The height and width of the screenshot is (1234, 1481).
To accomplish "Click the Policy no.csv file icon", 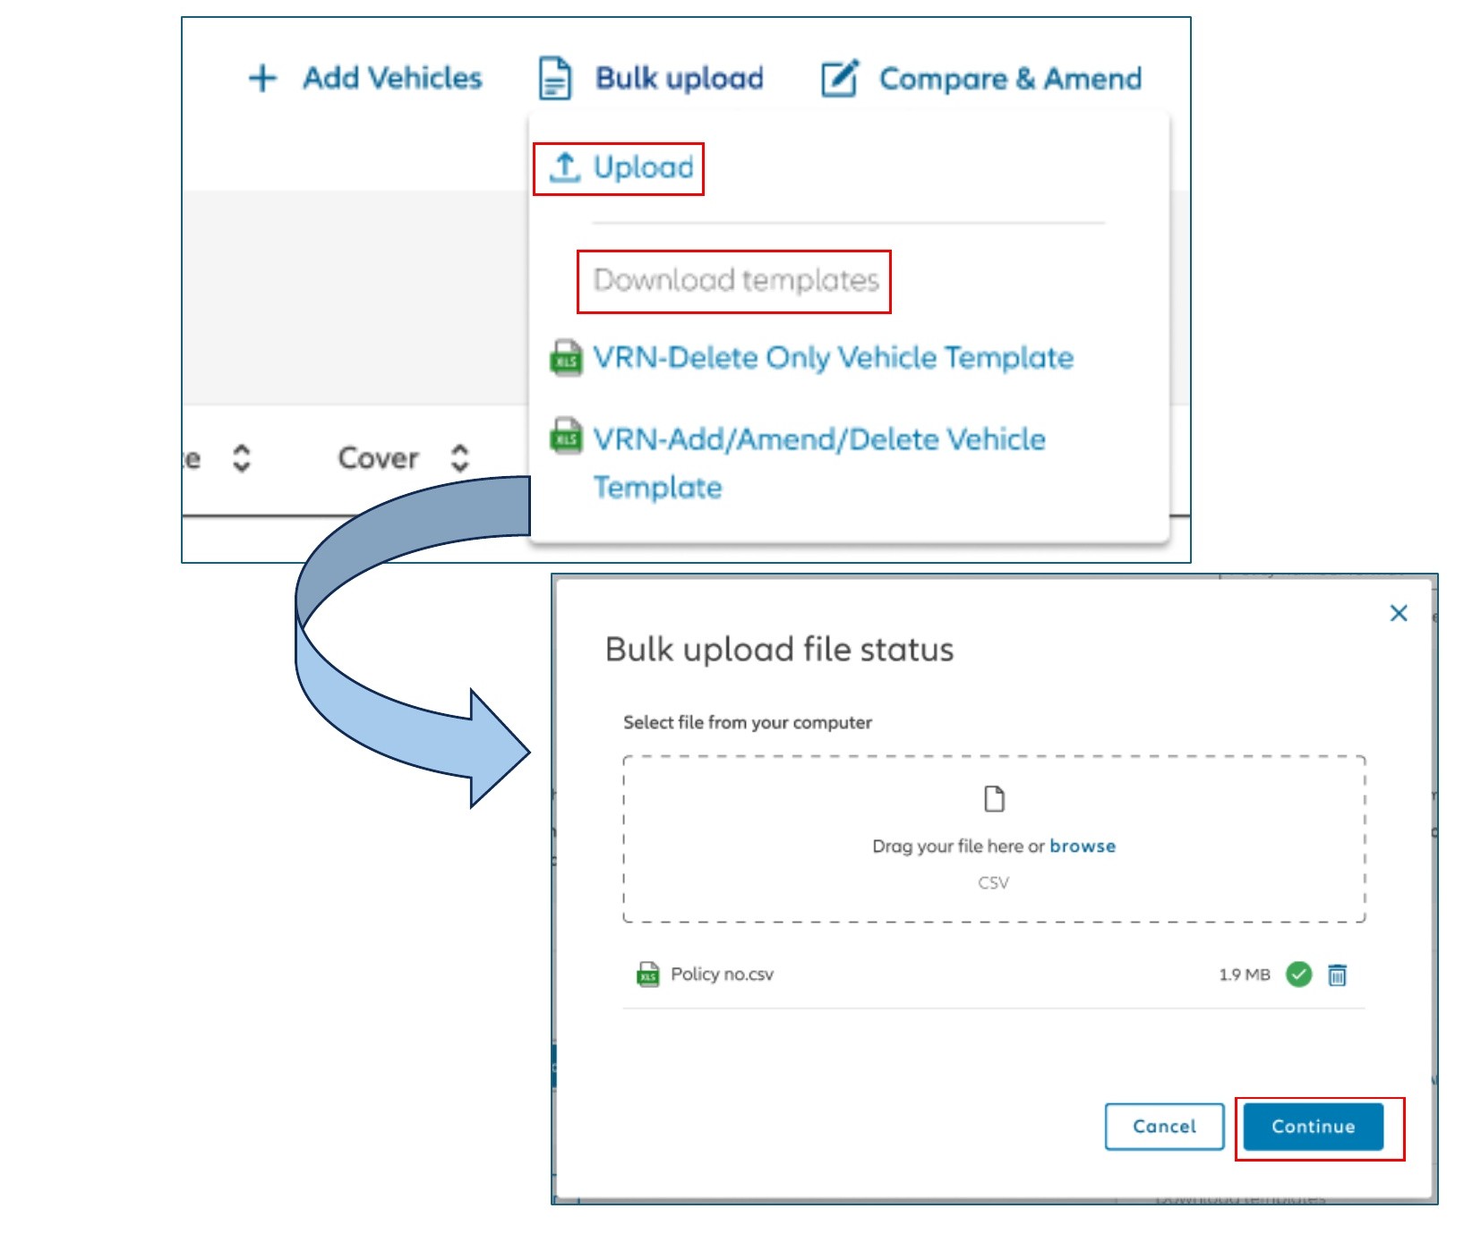I will tap(648, 974).
